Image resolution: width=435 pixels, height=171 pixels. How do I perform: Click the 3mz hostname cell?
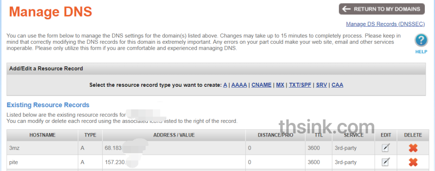pyautogui.click(x=15, y=148)
